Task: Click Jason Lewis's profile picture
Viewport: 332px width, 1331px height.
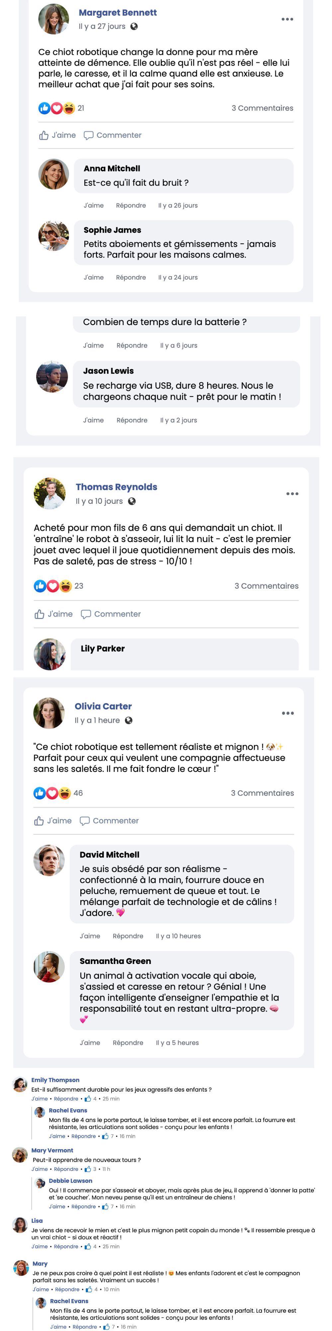Action: (x=52, y=377)
